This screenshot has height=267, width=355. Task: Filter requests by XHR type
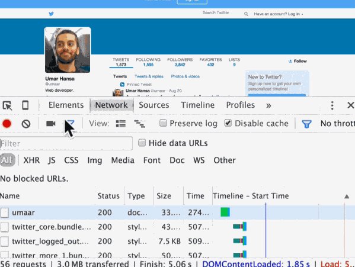pyautogui.click(x=31, y=160)
